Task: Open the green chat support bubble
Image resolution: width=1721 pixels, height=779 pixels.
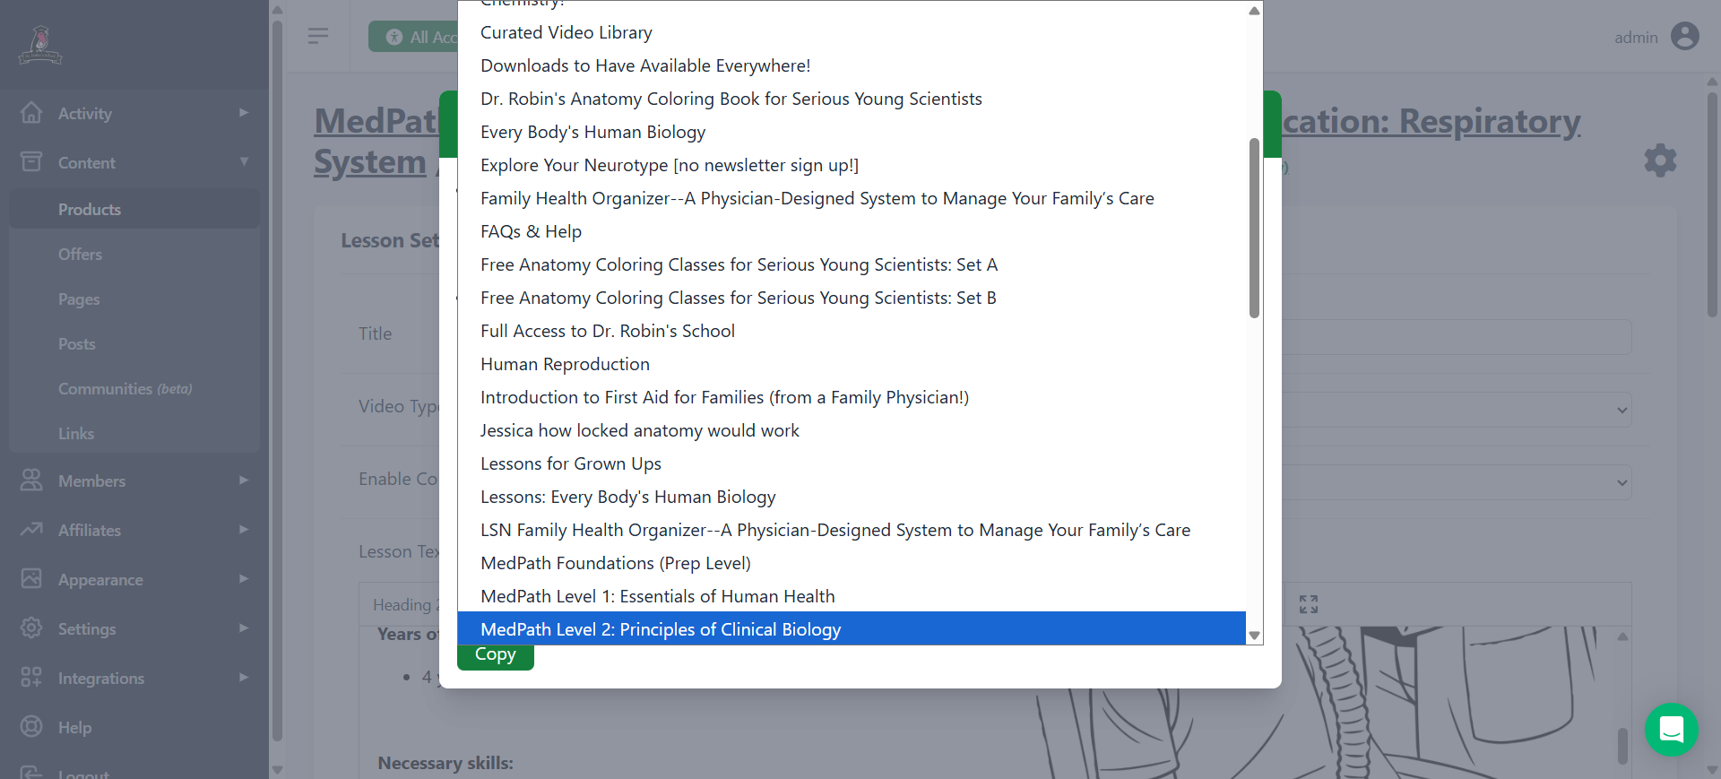Action: pos(1671,729)
